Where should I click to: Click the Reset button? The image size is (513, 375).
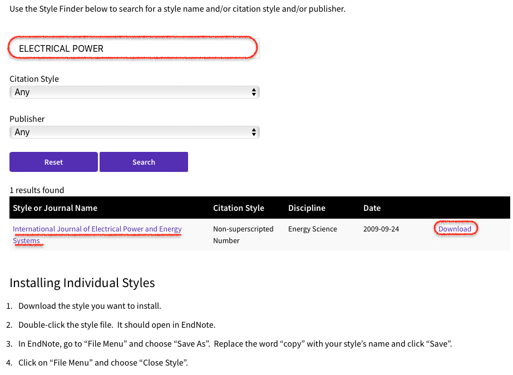tap(53, 162)
